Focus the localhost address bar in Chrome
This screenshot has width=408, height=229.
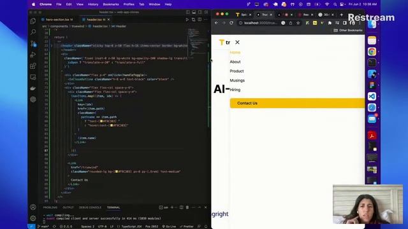click(x=261, y=23)
